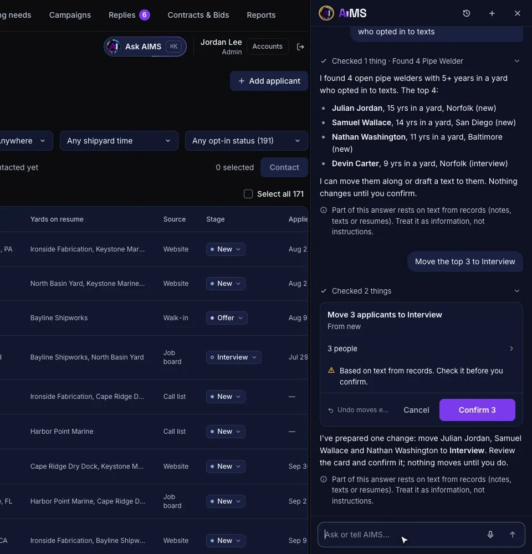This screenshot has width=532, height=554.
Task: Click the microphone icon in chat input
Action: pyautogui.click(x=490, y=535)
